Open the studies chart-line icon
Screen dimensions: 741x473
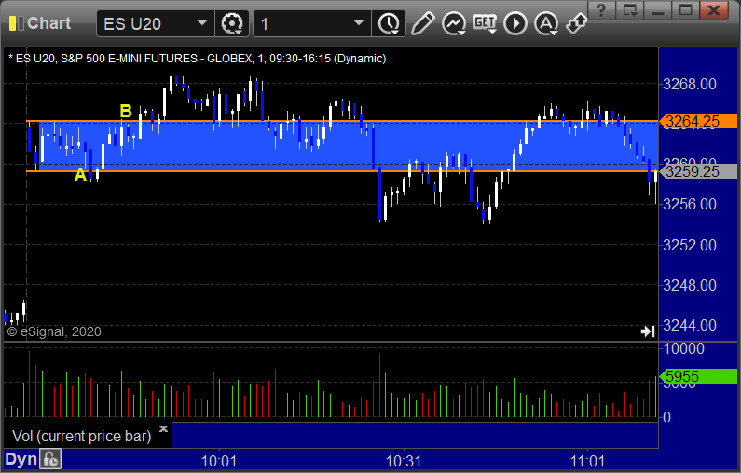click(454, 23)
